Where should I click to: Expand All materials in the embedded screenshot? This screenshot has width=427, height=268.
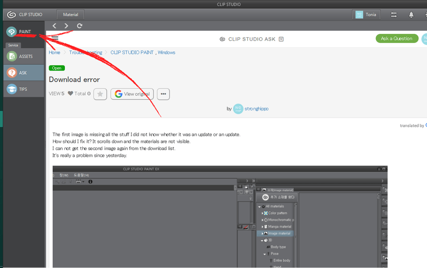259,207
